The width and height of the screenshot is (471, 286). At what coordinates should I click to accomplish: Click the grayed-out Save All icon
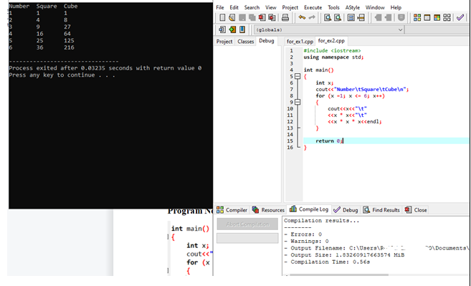coord(252,17)
